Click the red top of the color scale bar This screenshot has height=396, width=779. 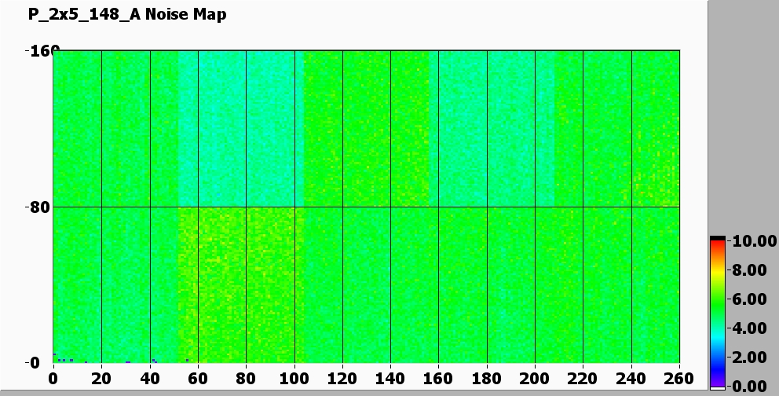coord(717,245)
